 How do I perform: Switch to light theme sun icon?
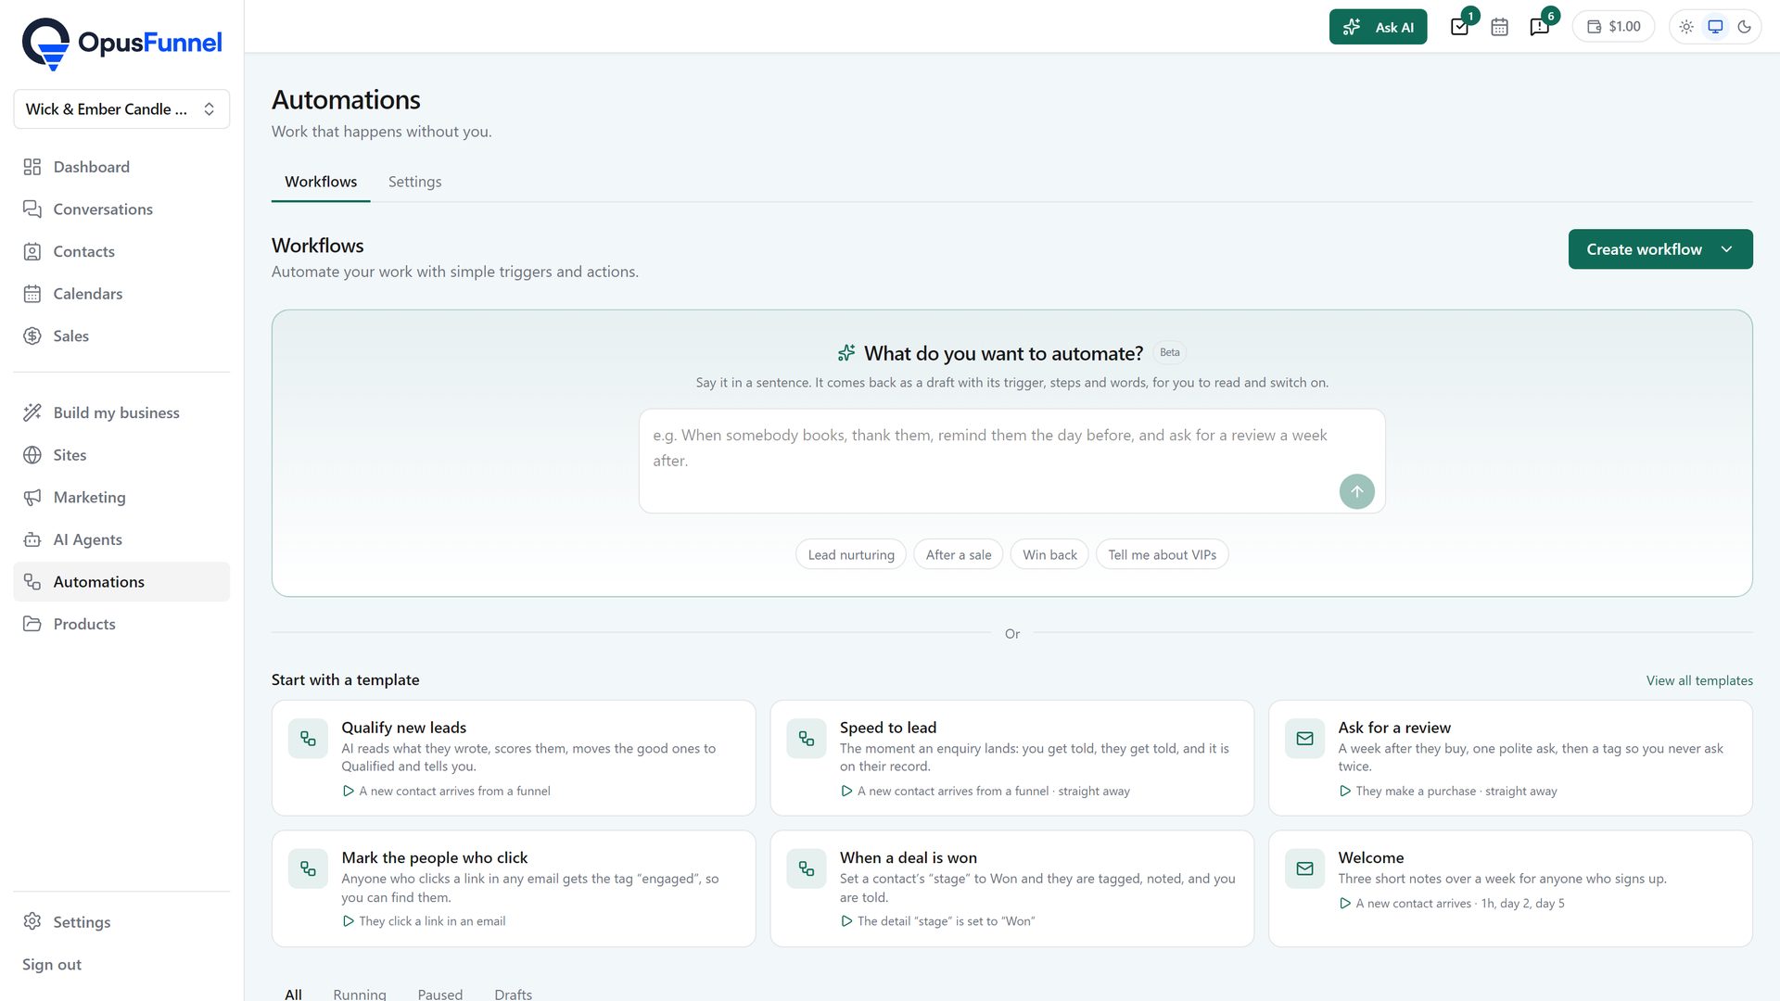pos(1686,27)
